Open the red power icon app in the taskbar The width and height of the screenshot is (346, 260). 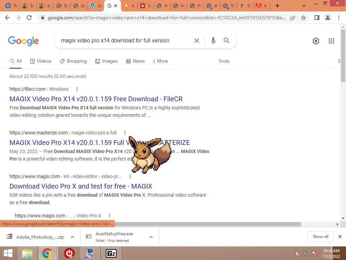click(69, 253)
